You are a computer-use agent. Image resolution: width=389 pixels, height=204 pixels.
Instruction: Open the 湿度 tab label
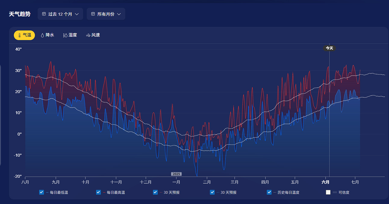coord(73,35)
